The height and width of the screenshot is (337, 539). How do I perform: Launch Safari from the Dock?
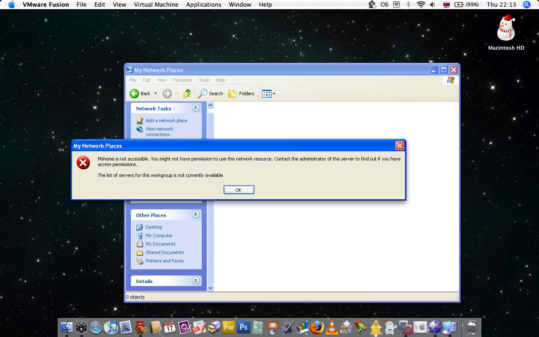[x=96, y=327]
